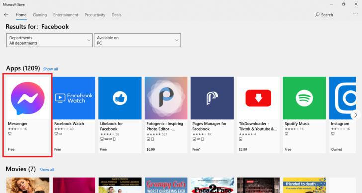Screen dimensions: 362x193
Task: Open the Facebook Watch app tile
Action: tap(74, 98)
